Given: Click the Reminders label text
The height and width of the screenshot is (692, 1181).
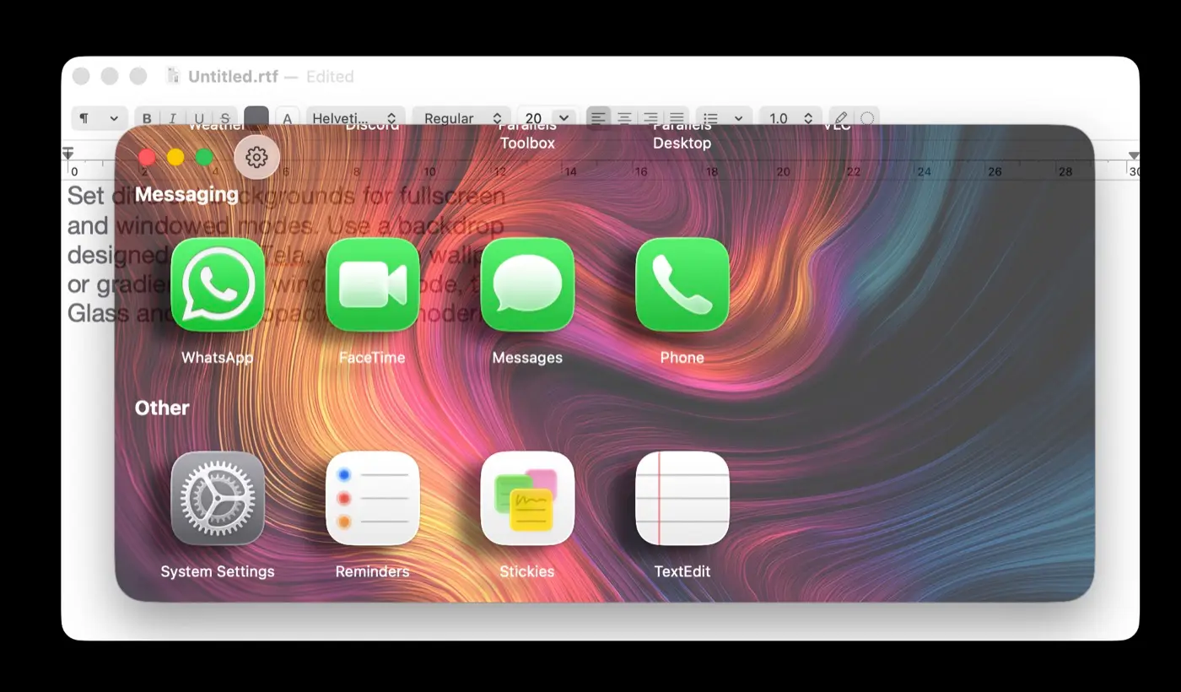Looking at the screenshot, I should (x=372, y=571).
